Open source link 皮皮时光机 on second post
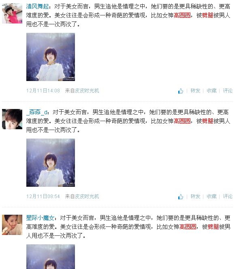Image resolution: width=237 pixels, height=269 pixels. [88, 196]
